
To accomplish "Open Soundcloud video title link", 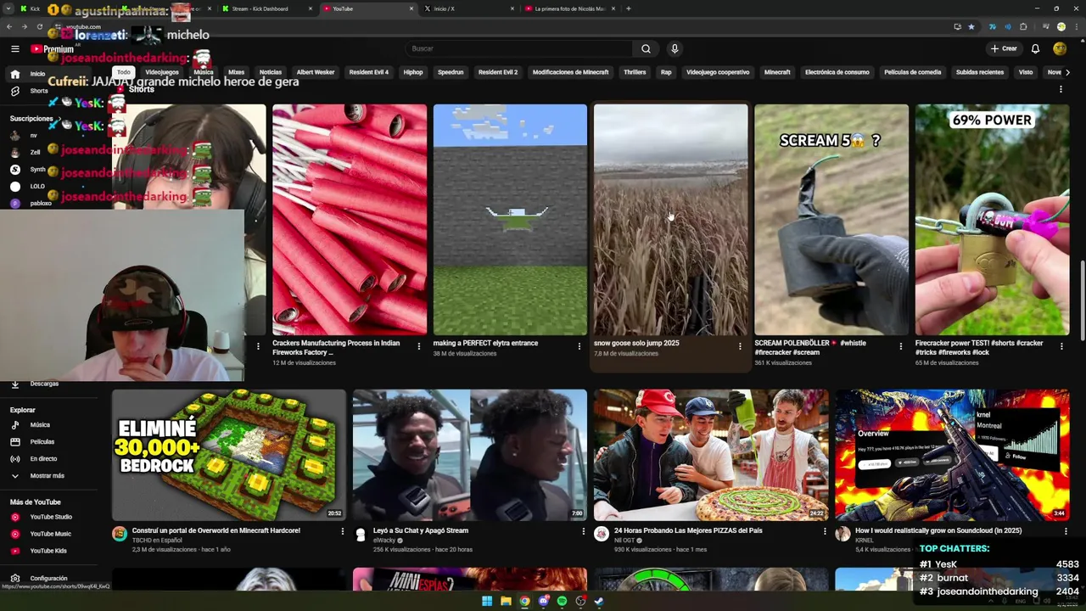I will (938, 530).
